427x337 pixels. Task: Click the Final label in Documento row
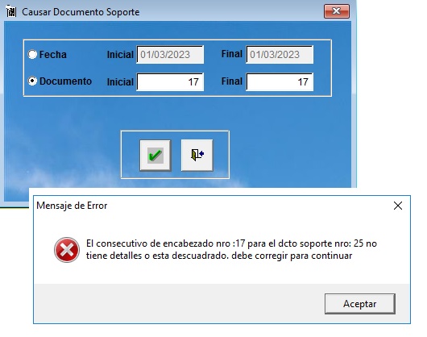232,81
